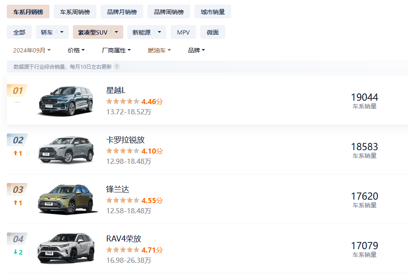Click the 12.58-18.48万 price range
This screenshot has width=408, height=276.
point(129,211)
